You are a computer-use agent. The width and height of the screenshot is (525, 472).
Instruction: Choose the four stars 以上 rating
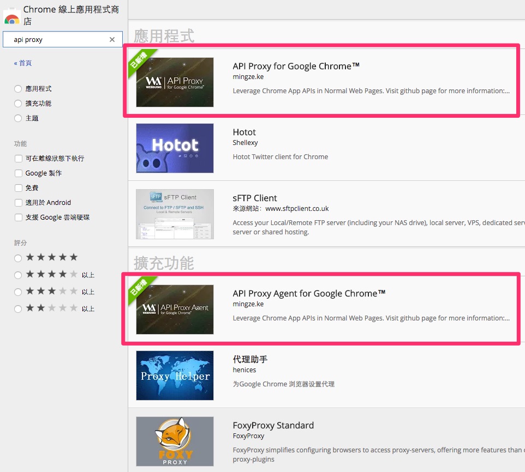click(18, 275)
